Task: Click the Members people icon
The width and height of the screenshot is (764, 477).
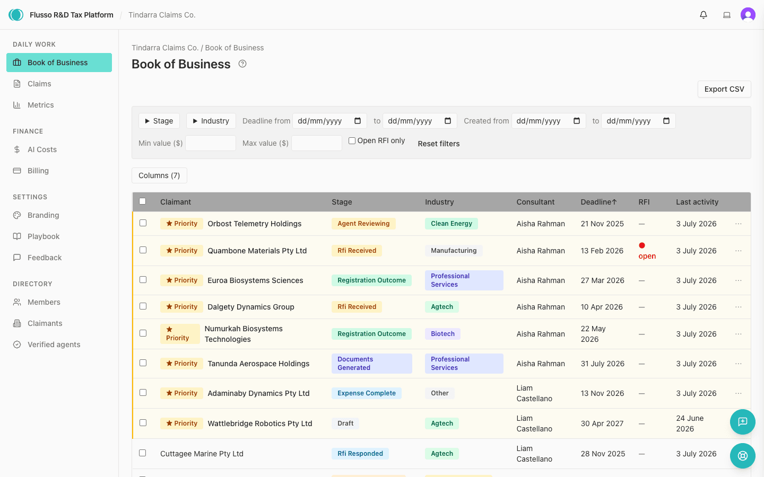Action: [17, 302]
